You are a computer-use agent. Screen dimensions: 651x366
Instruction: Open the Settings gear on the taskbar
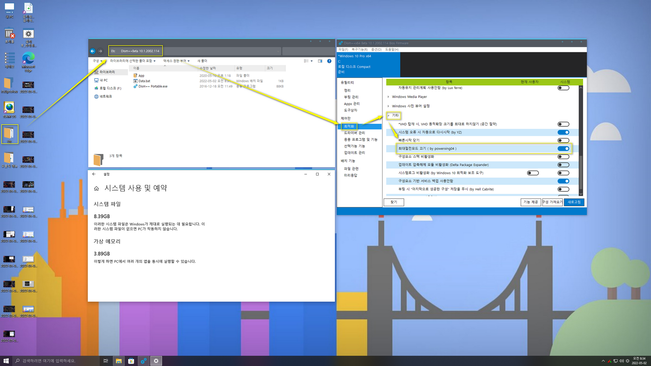[x=156, y=361]
